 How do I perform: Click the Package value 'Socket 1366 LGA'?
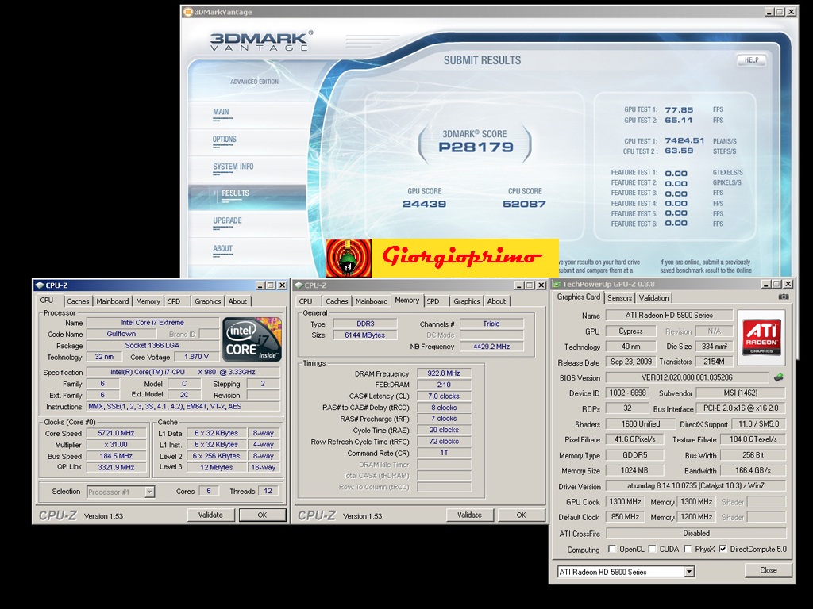click(x=152, y=346)
